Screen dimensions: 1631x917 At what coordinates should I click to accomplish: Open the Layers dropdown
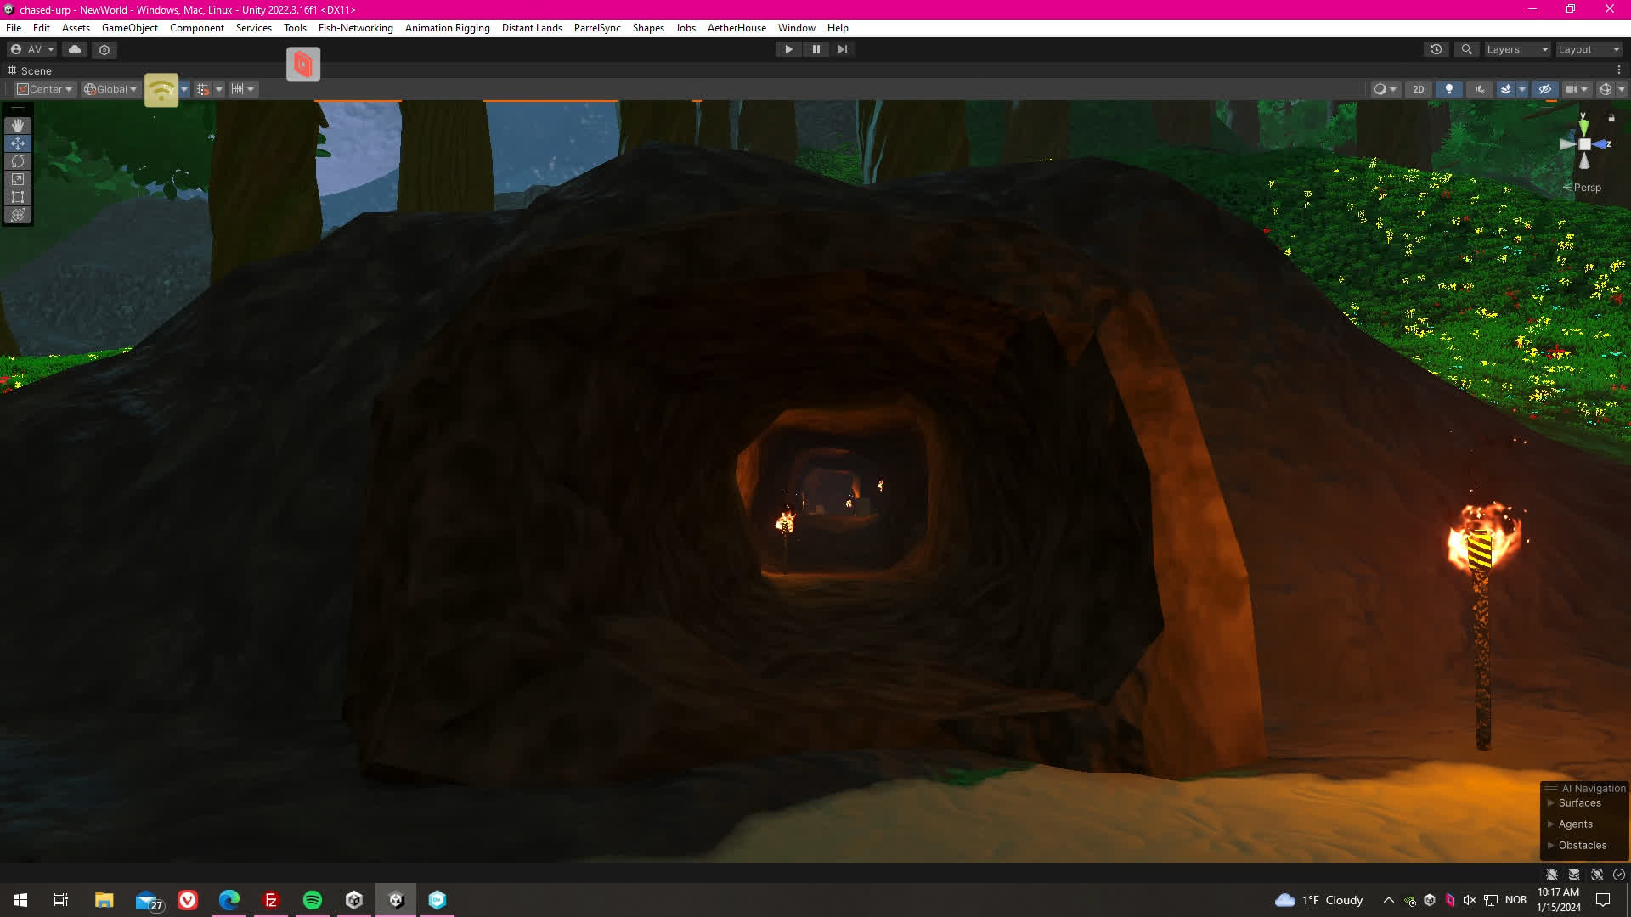coord(1517,49)
